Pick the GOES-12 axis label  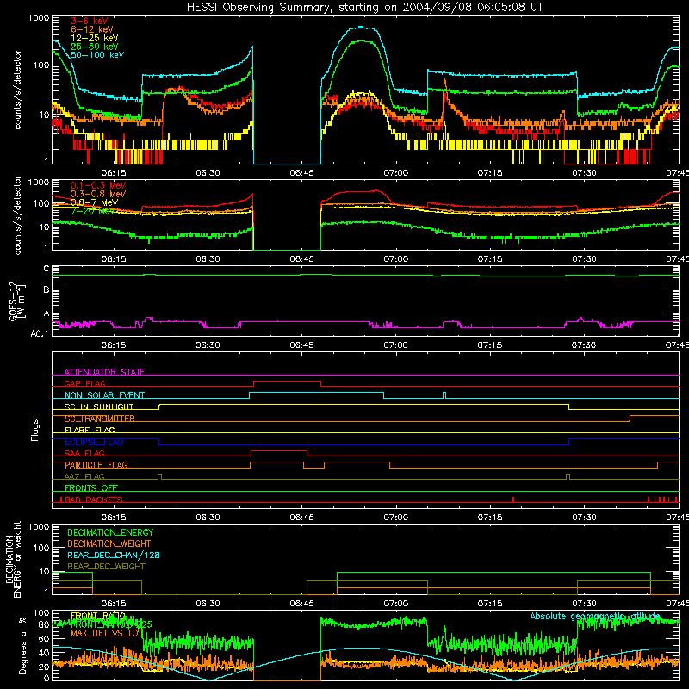pos(17,301)
